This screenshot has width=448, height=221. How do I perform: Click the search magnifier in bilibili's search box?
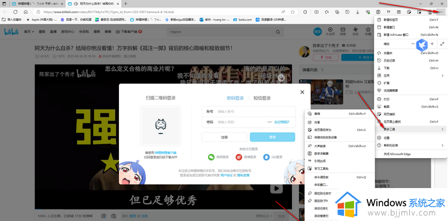pos(278,32)
